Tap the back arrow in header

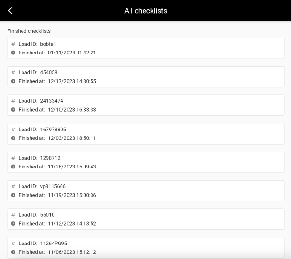pos(10,11)
